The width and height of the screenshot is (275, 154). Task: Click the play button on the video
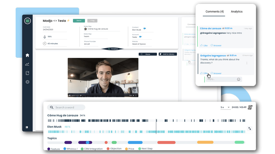pyautogui.click(x=70, y=95)
